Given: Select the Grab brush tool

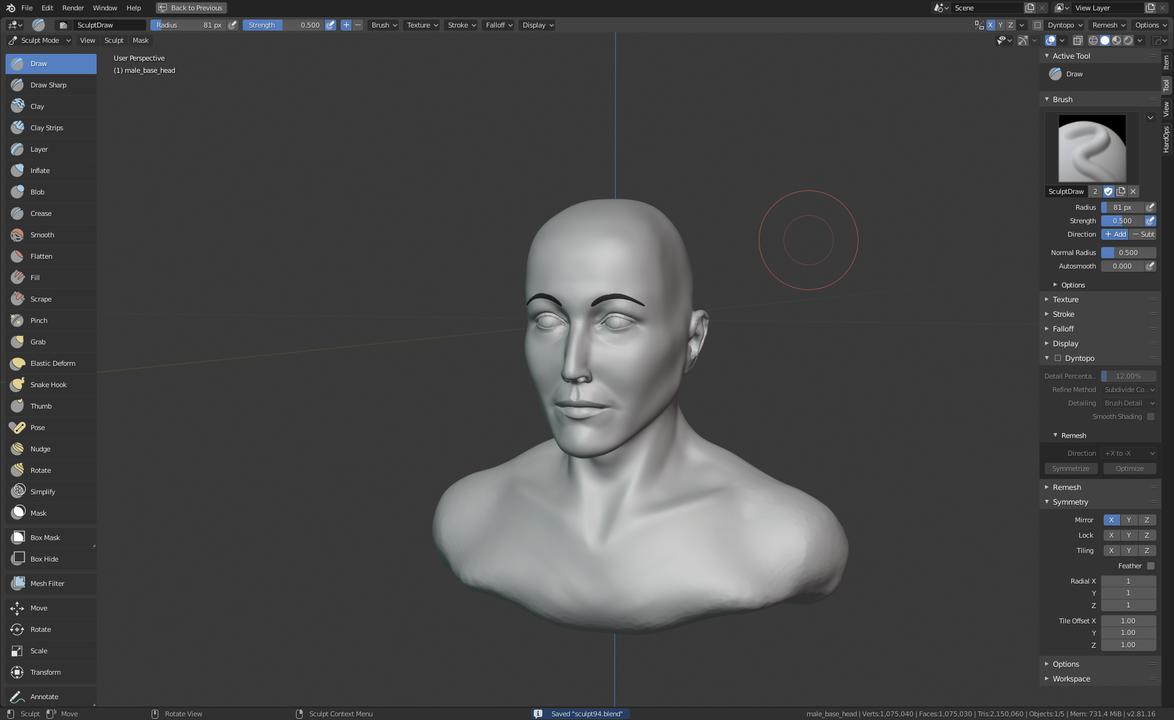Looking at the screenshot, I should [38, 342].
